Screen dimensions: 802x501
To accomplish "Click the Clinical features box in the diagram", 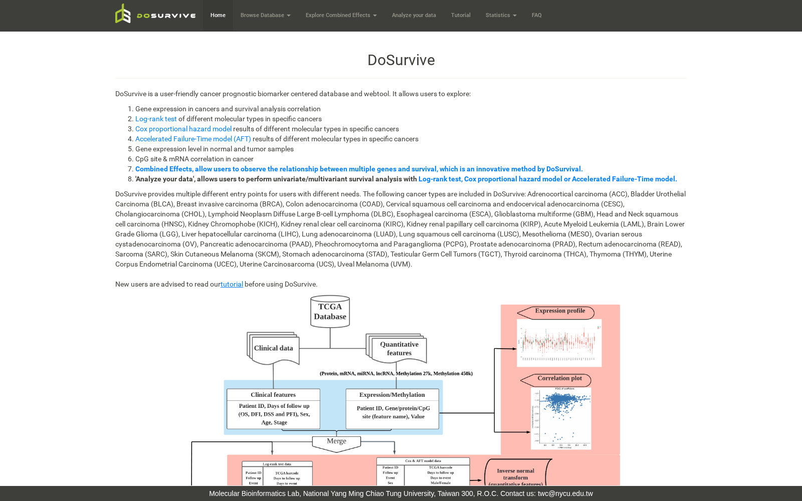I will 273,409.
